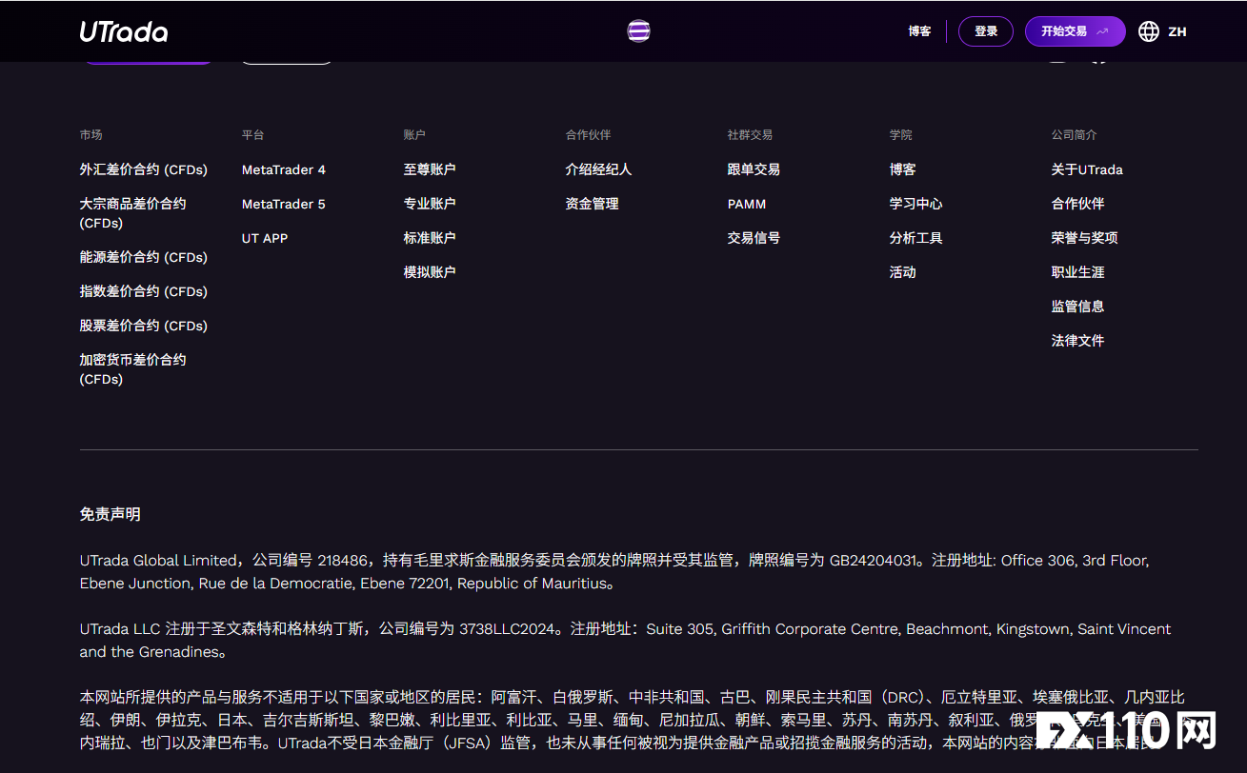
Task: Open the 介绍经纪人 partner link
Action: 598,169
